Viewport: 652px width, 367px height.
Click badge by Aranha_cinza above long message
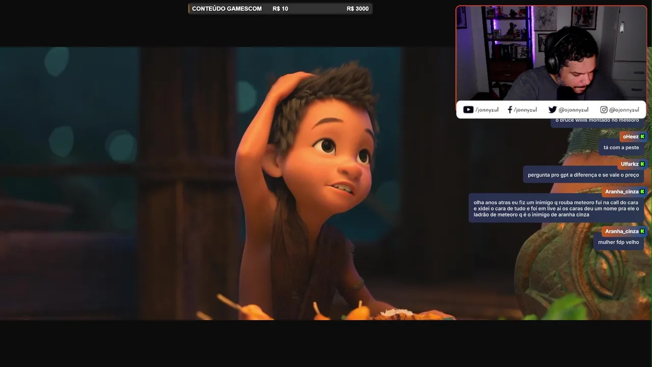tap(642, 192)
